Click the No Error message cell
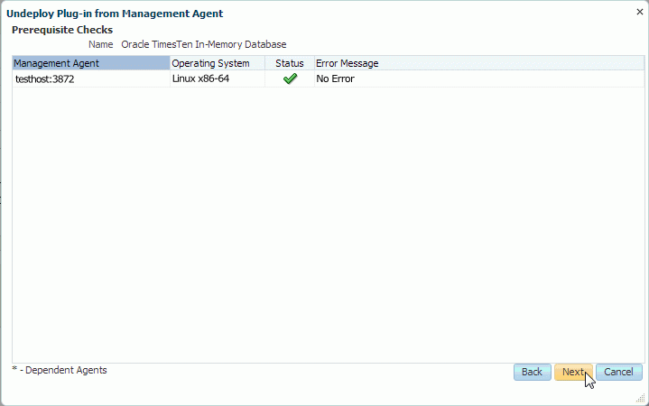649x406 pixels. click(x=335, y=79)
